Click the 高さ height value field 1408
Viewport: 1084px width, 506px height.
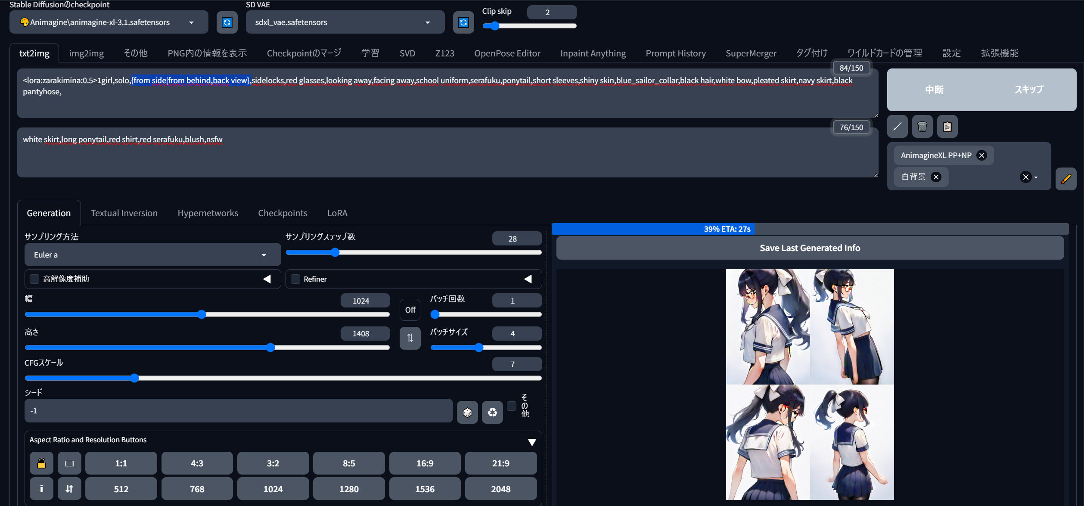(365, 334)
